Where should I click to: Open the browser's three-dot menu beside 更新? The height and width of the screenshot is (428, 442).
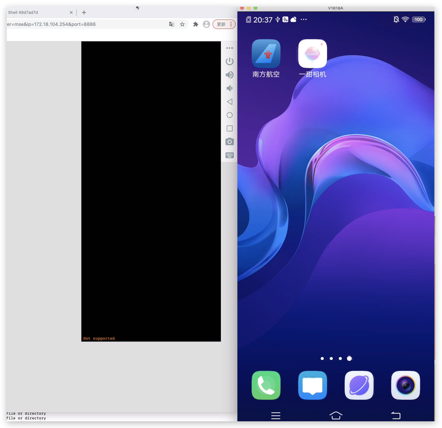(231, 24)
